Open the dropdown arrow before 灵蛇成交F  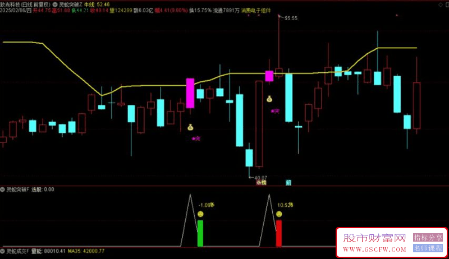click(x=2, y=251)
